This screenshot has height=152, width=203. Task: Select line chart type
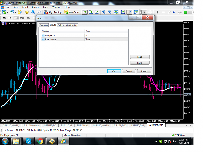97,12
